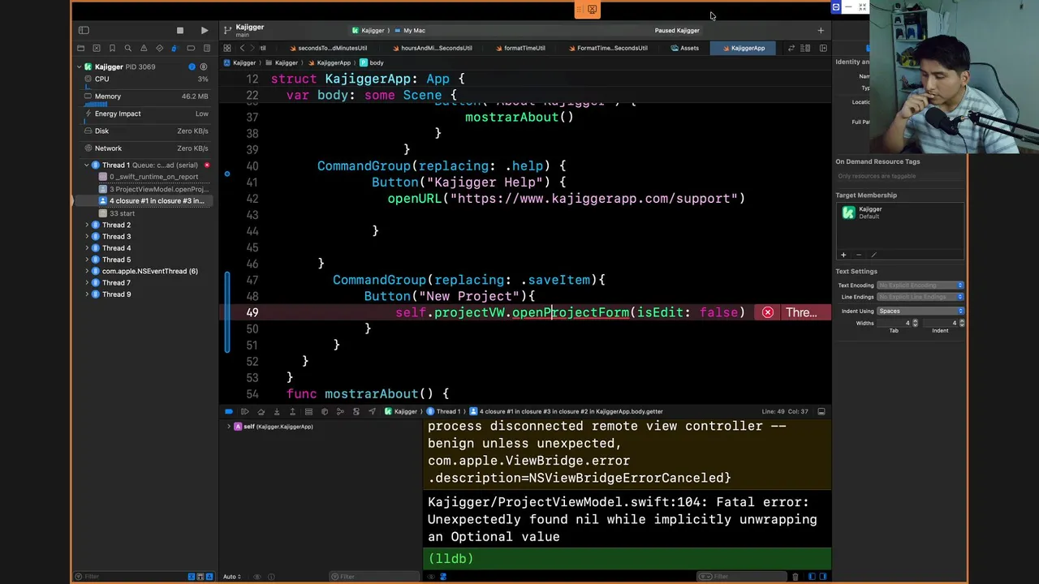Open the Report navigator icon

click(206, 48)
